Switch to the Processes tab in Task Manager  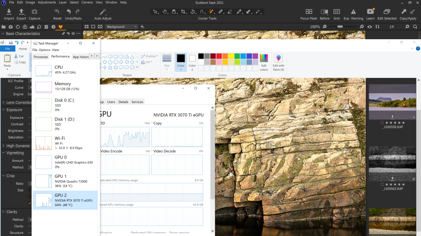(41, 57)
